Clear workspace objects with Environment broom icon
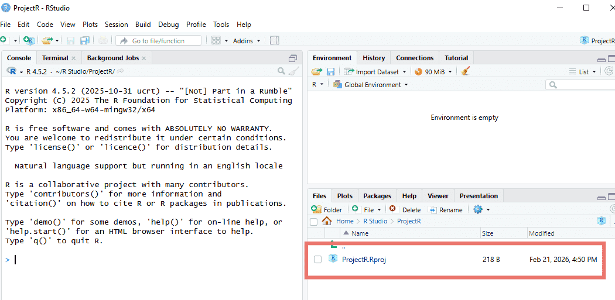The height and width of the screenshot is (300, 615). click(x=466, y=71)
